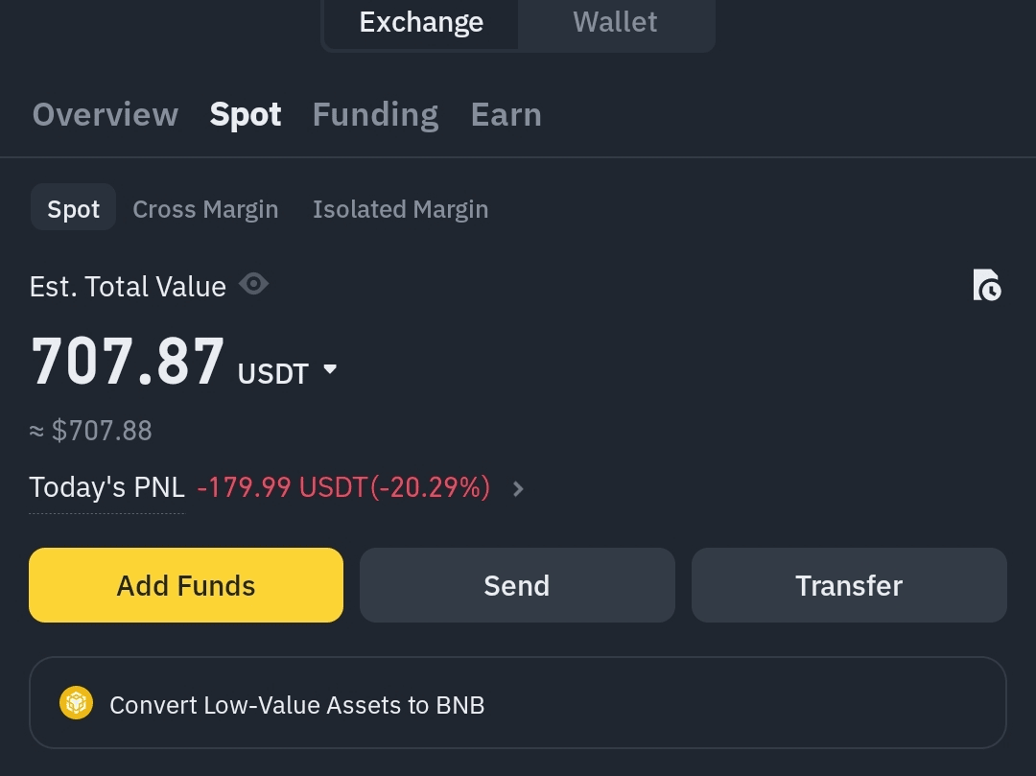Click the Add Funds button
The height and width of the screenshot is (776, 1036).
186,585
